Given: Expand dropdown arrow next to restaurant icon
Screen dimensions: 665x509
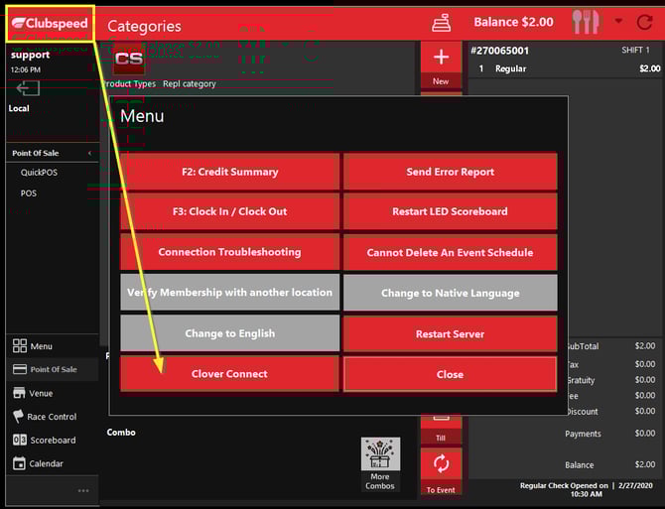Looking at the screenshot, I should (x=618, y=22).
